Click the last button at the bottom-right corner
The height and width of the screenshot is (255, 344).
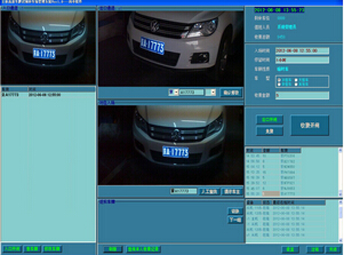(x=333, y=249)
